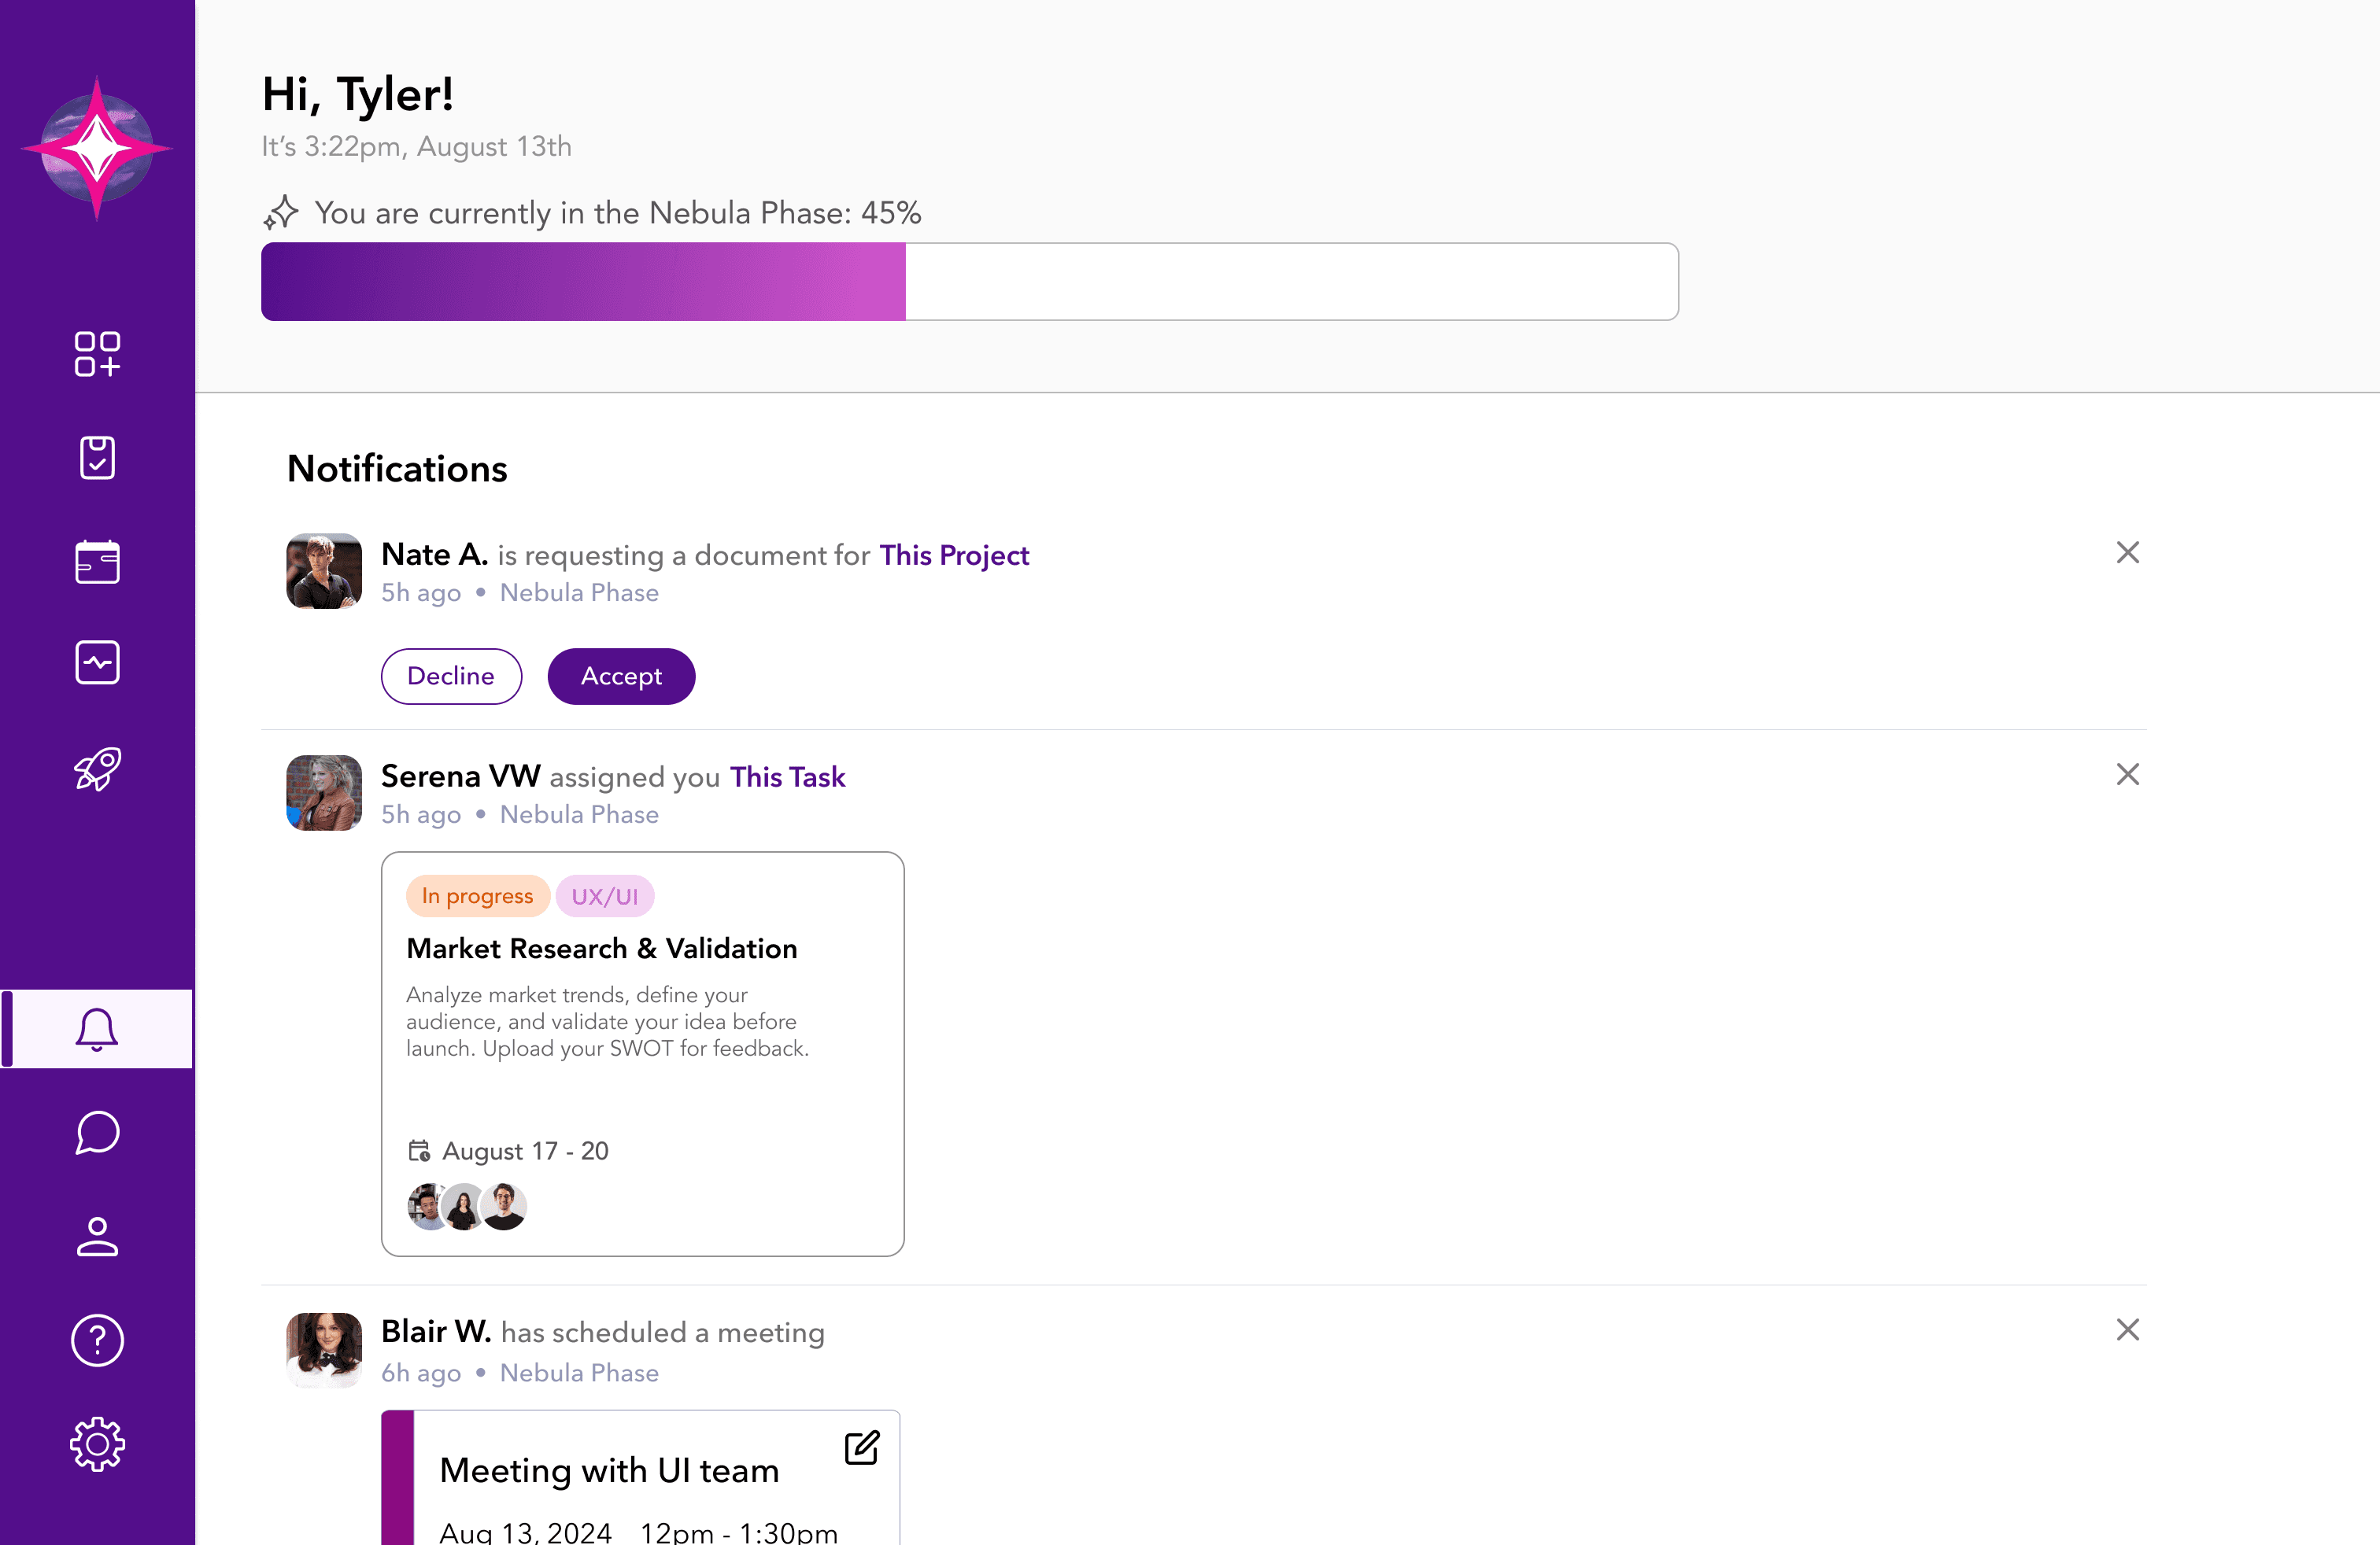Image resolution: width=2380 pixels, height=1545 pixels.
Task: Open the settings gear sidebar icon
Action: pos(97,1443)
